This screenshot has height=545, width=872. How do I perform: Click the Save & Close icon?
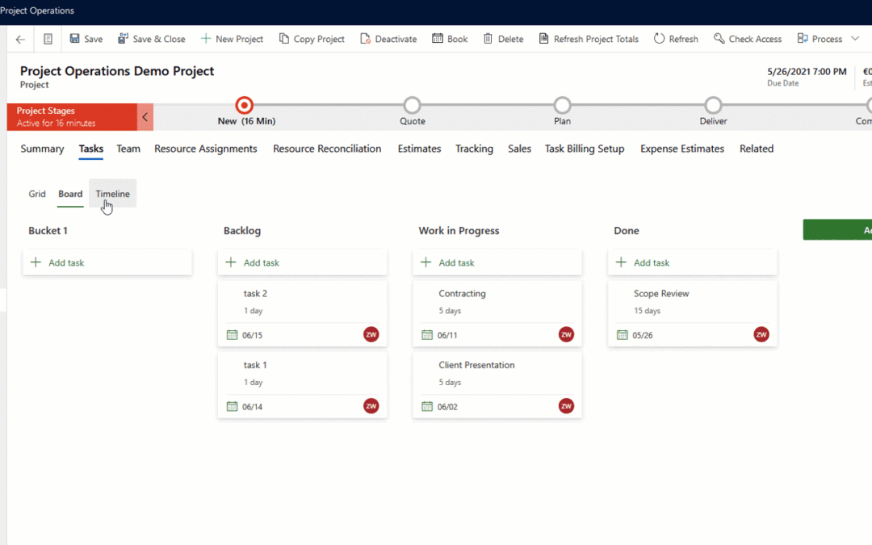tap(123, 39)
